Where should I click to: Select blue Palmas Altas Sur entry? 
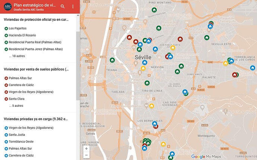tap(20, 148)
